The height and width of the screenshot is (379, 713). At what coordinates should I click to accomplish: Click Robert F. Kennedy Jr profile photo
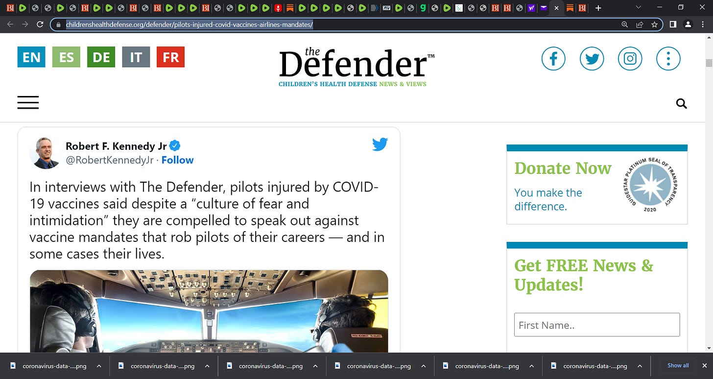point(45,153)
